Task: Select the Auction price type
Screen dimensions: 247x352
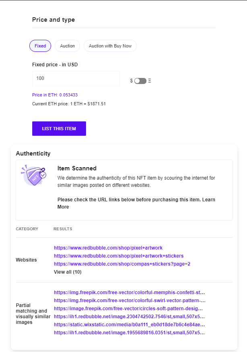Action: [68, 46]
